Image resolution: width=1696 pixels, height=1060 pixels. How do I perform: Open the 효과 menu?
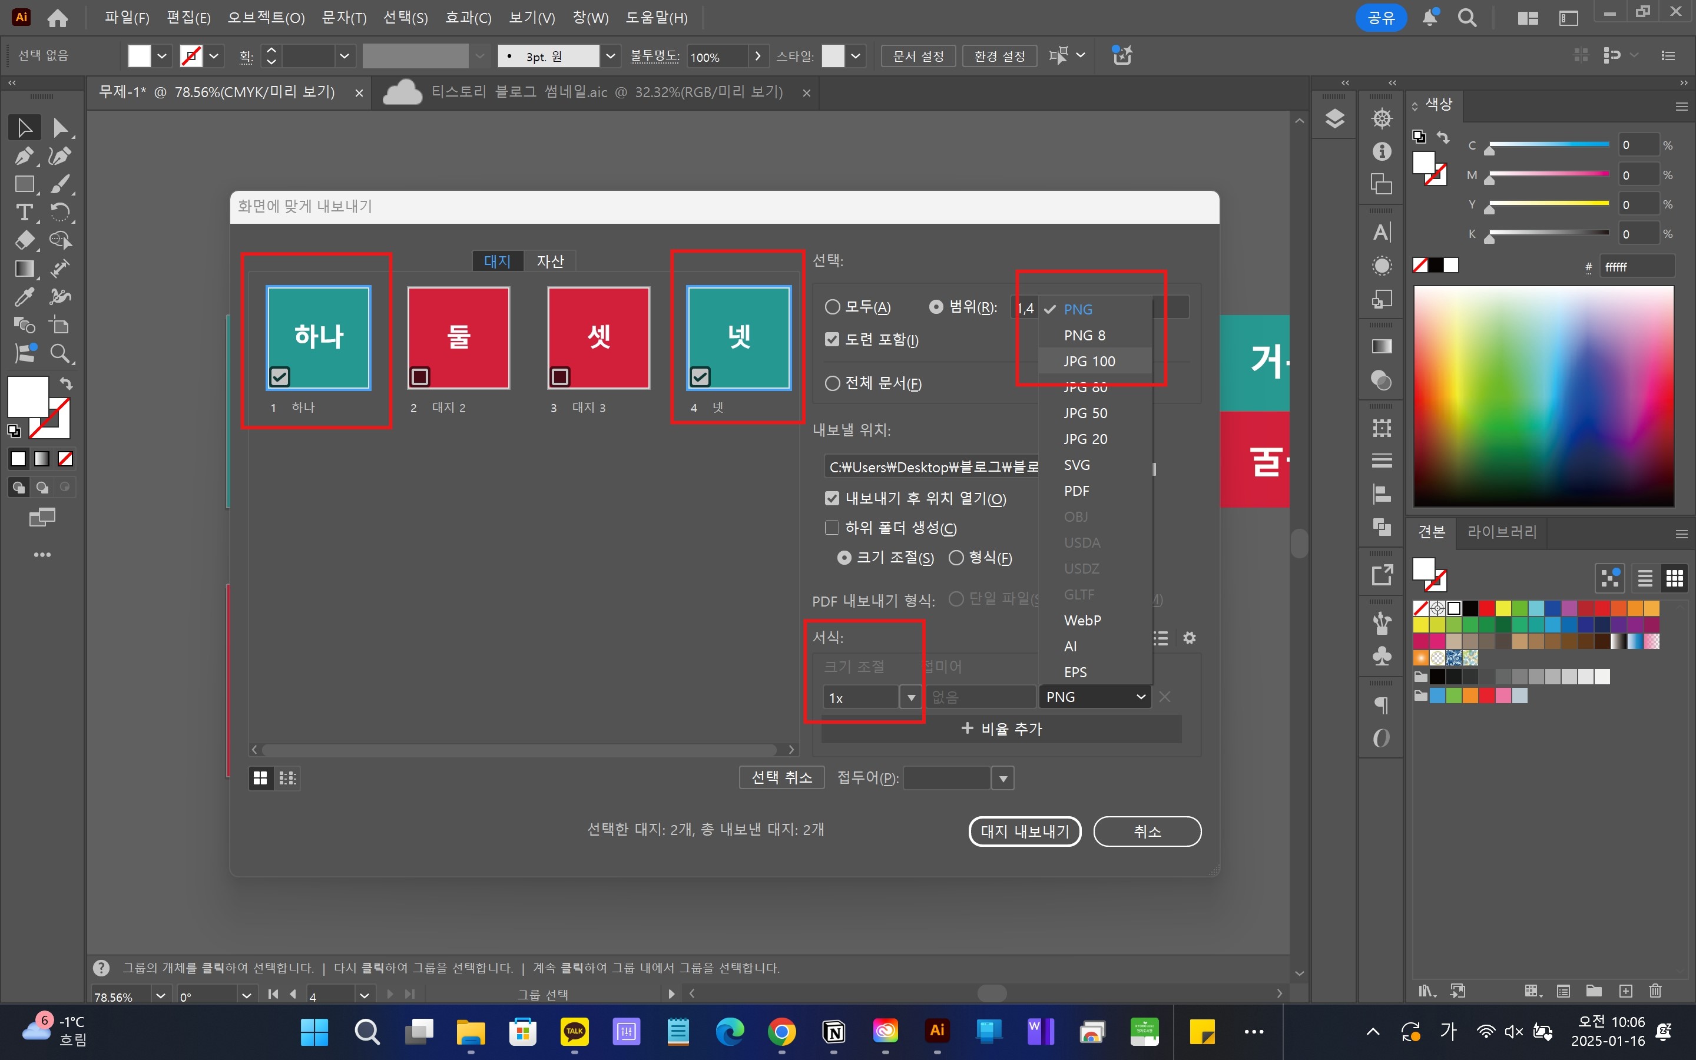468,18
